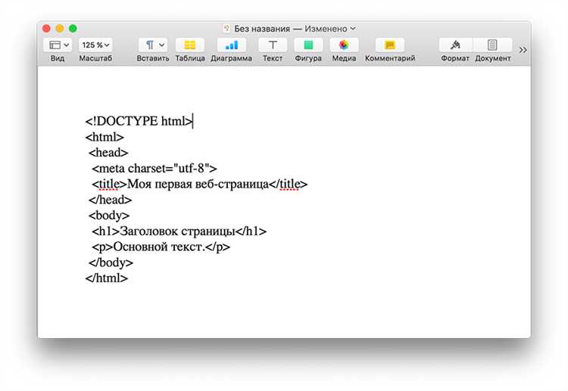Minimize the window with yellow button
Viewport: 568px width, 391px height.
click(60, 28)
